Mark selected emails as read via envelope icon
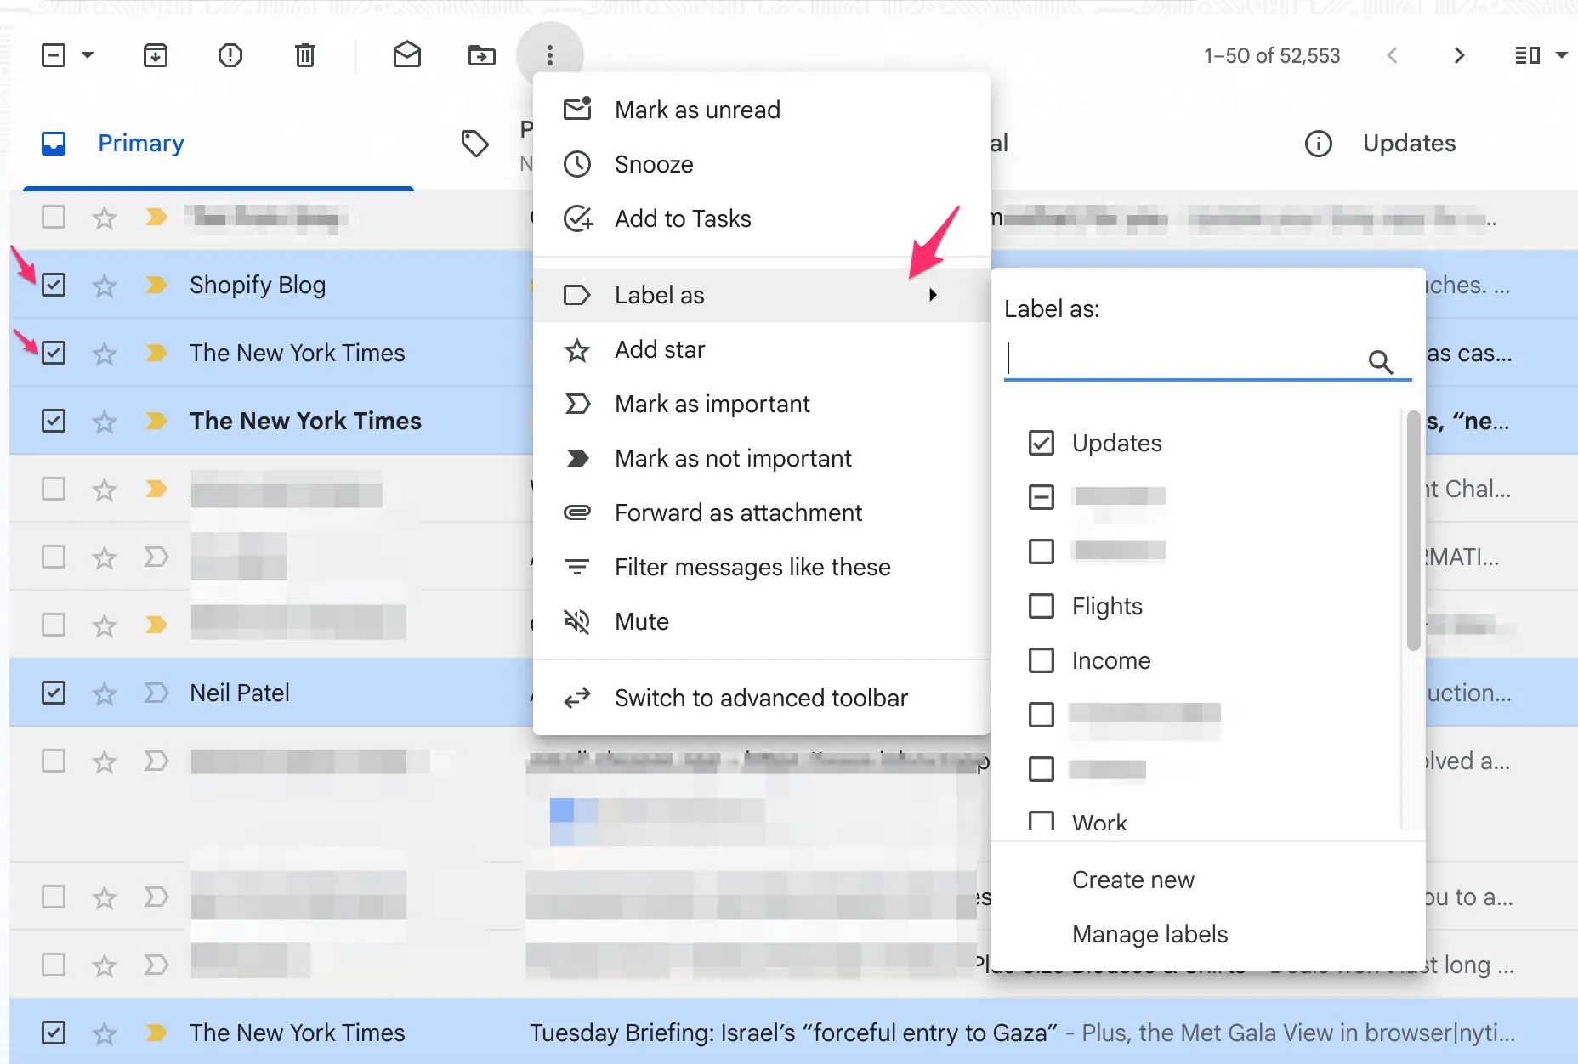Image resolution: width=1578 pixels, height=1064 pixels. (407, 55)
